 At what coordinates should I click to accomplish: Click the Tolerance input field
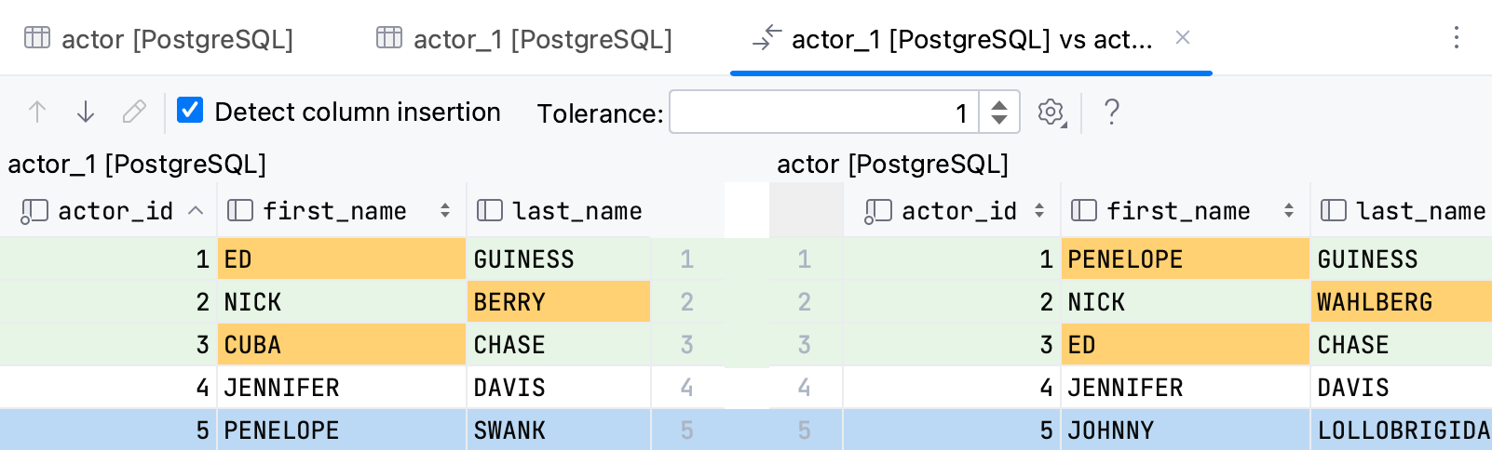click(823, 112)
